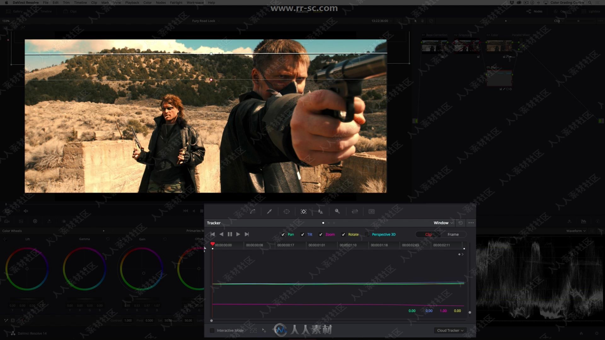Select the 02 Grayscale node
This screenshot has width=605, height=340.
467,47
